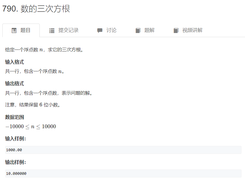Open the 题目 tab

21,30
